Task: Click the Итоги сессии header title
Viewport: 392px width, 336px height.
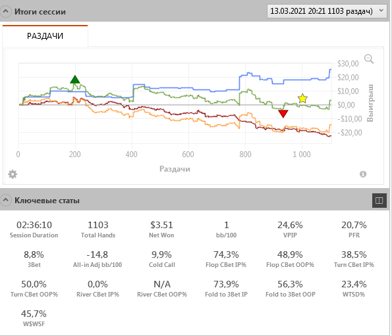Action: tap(40, 12)
